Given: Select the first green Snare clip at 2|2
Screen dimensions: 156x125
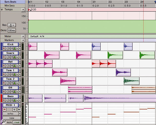Looking at the screenshot, I should coord(115,55).
